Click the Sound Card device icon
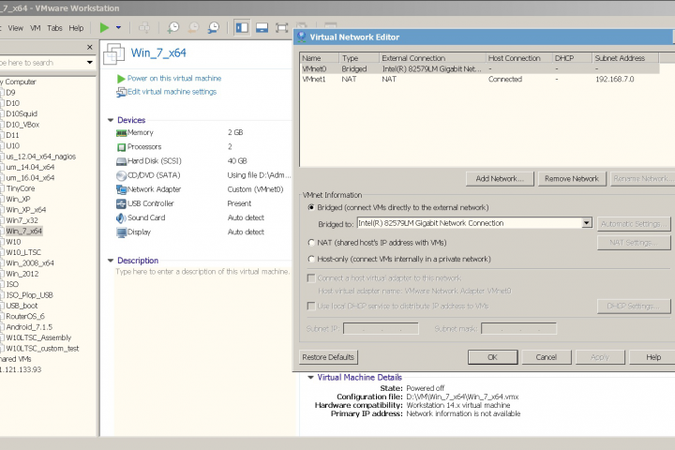 click(121, 217)
